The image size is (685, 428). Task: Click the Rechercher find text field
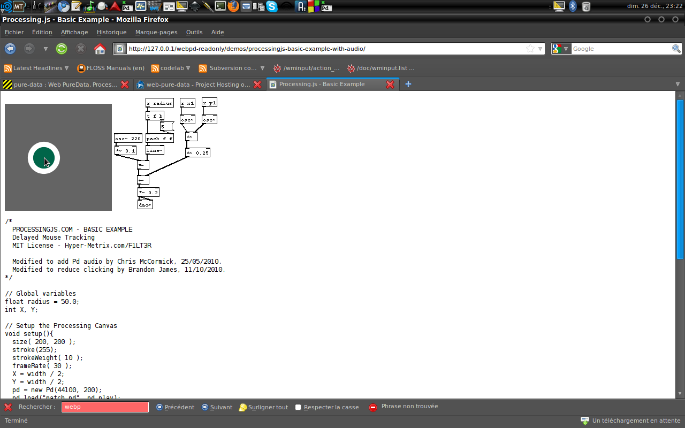click(x=105, y=407)
